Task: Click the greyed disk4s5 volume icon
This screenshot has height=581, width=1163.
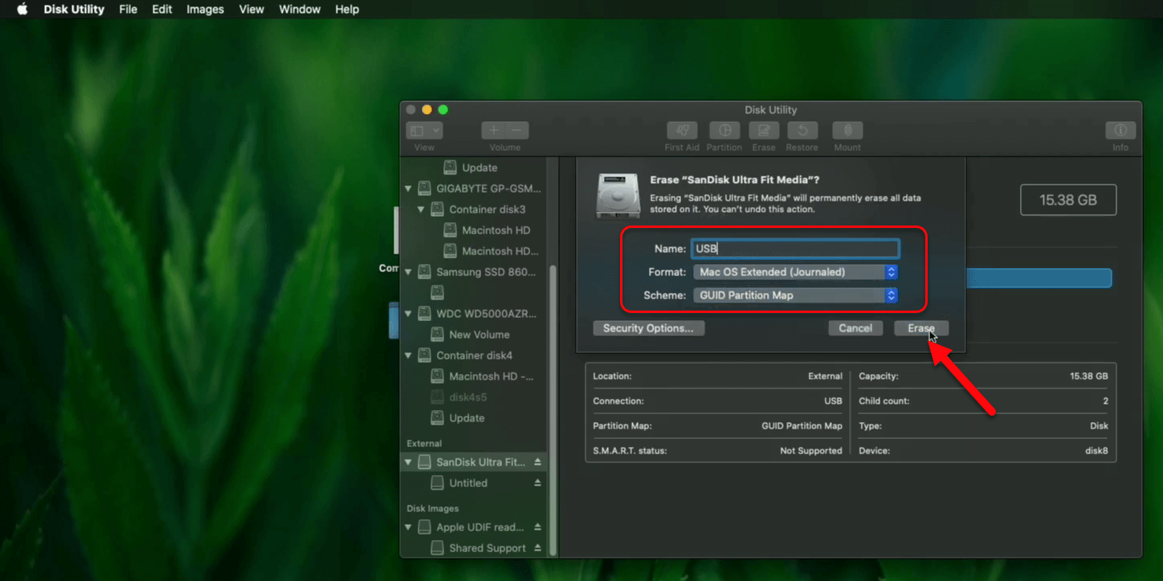Action: [x=437, y=397]
